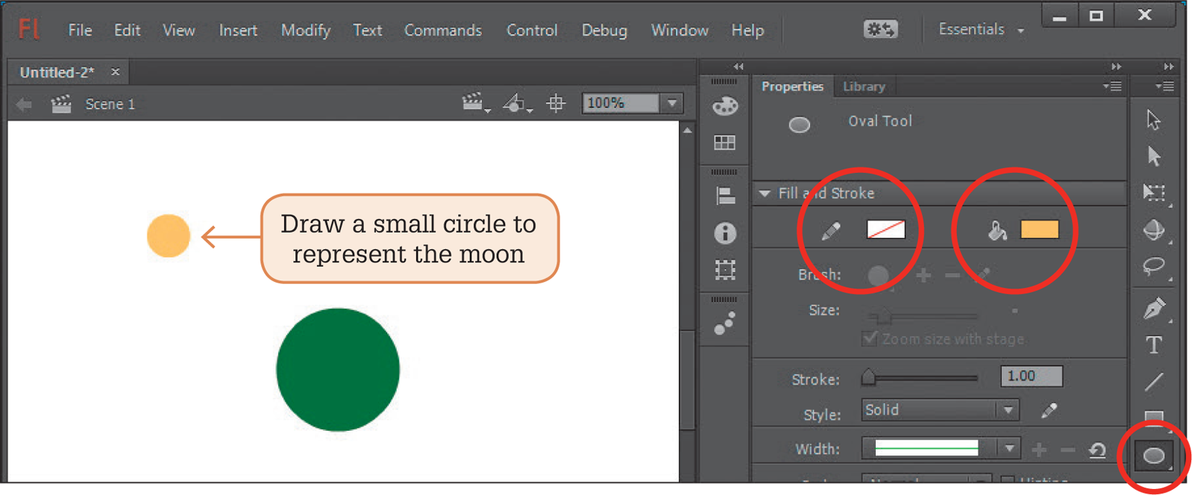The image size is (1192, 495).
Task: Add a width profile with plus icon
Action: (x=1039, y=450)
